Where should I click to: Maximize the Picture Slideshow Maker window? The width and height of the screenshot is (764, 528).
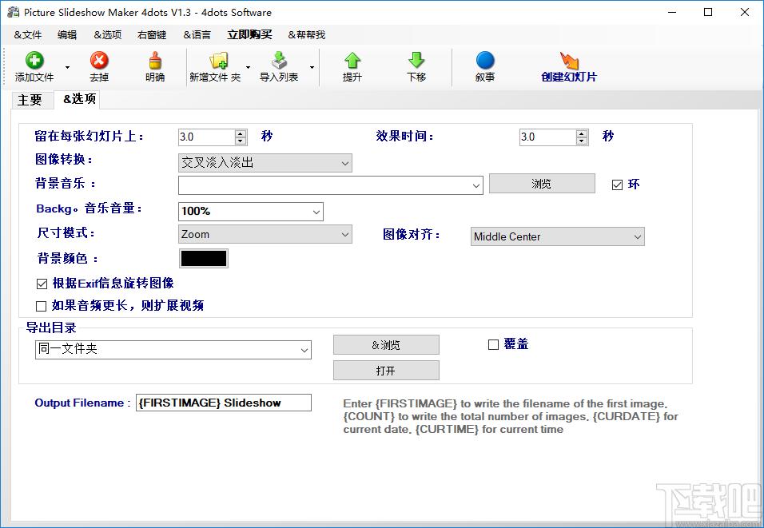[708, 12]
